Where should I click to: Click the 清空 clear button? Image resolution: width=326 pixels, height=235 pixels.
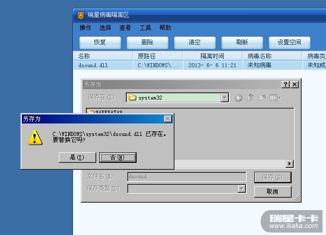click(x=195, y=42)
